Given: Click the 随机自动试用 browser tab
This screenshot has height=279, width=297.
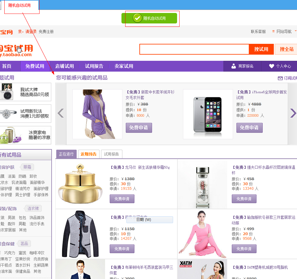Looking at the screenshot, I should [19, 5].
